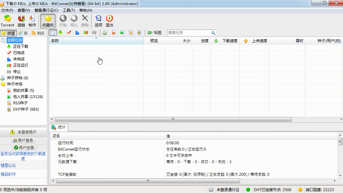The image size is (343, 193).
Task: Click the task list horizontal scrollbar thumb
Action: (x=173, y=119)
